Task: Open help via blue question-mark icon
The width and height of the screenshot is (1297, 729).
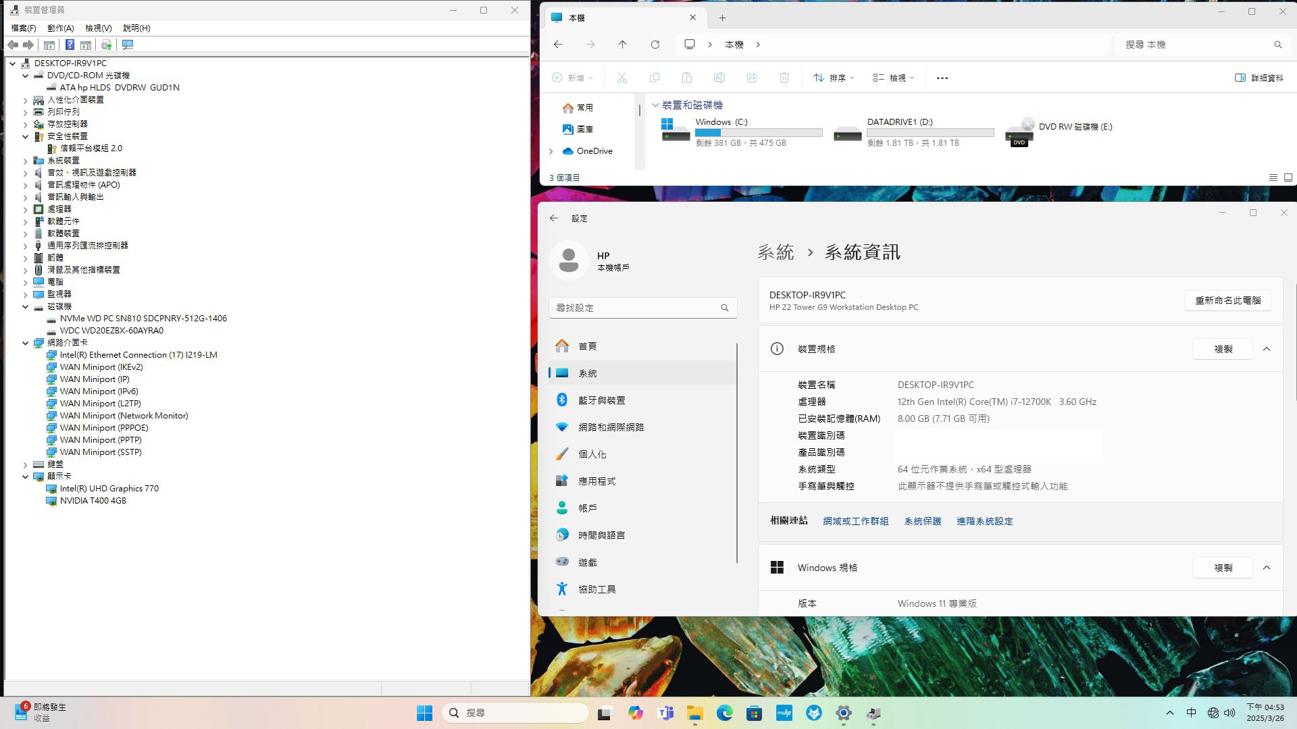Action: [x=70, y=45]
